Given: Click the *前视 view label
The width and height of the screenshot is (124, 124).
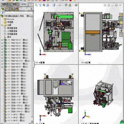Looking at the screenshot, I should pos(42,63).
